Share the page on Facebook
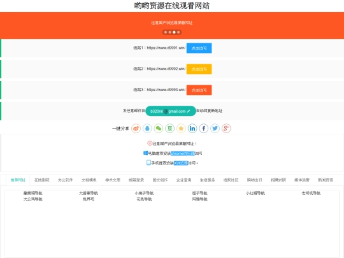Image resolution: width=344 pixels, height=258 pixels. (204, 128)
